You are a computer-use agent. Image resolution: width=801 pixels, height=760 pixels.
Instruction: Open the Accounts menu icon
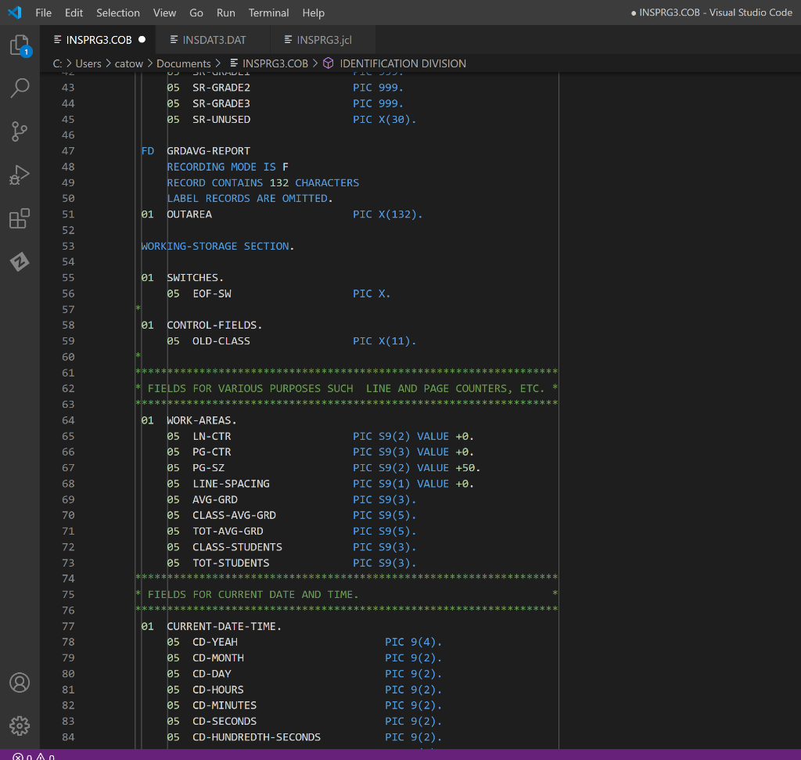pyautogui.click(x=20, y=682)
